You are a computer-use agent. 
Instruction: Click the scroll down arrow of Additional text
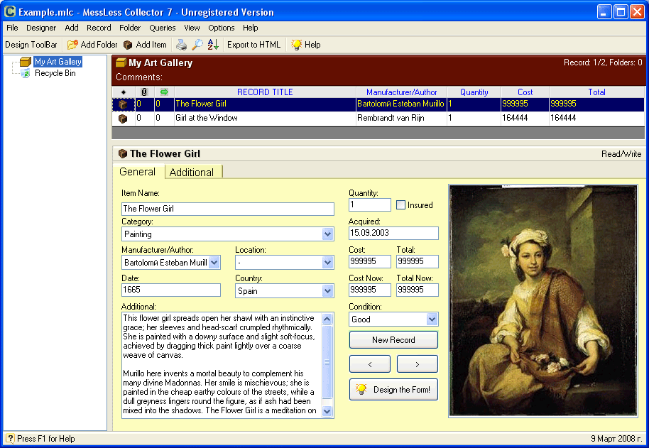coord(327,411)
